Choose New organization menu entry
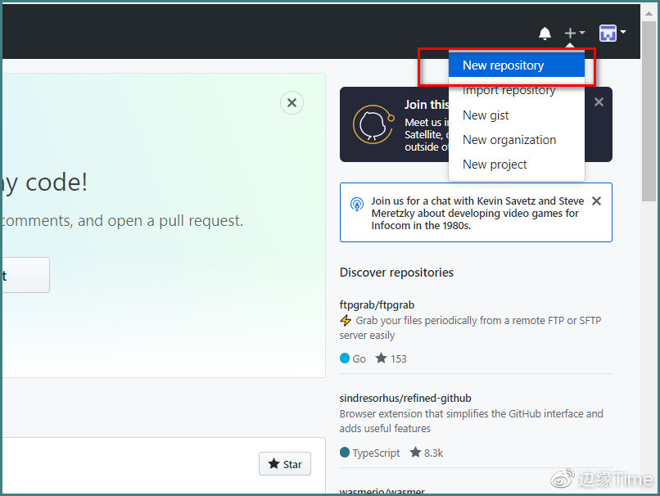The width and height of the screenshot is (660, 496). click(517, 140)
